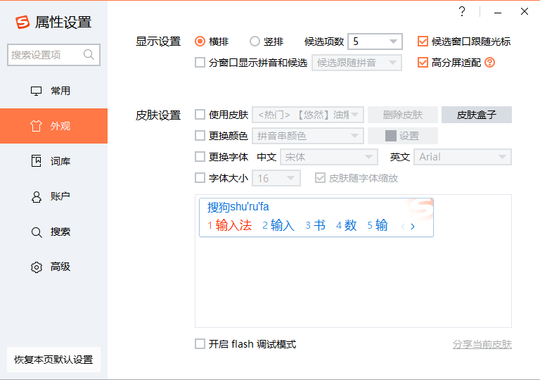Click the 删除皮肤 button
The width and height of the screenshot is (540, 380).
tap(403, 115)
